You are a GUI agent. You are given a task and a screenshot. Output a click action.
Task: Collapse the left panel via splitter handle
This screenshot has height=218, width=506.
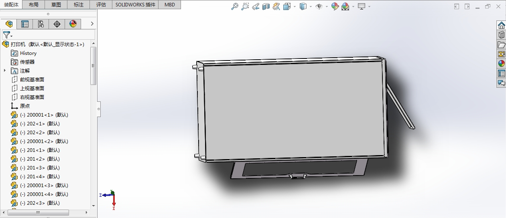[x=99, y=109]
